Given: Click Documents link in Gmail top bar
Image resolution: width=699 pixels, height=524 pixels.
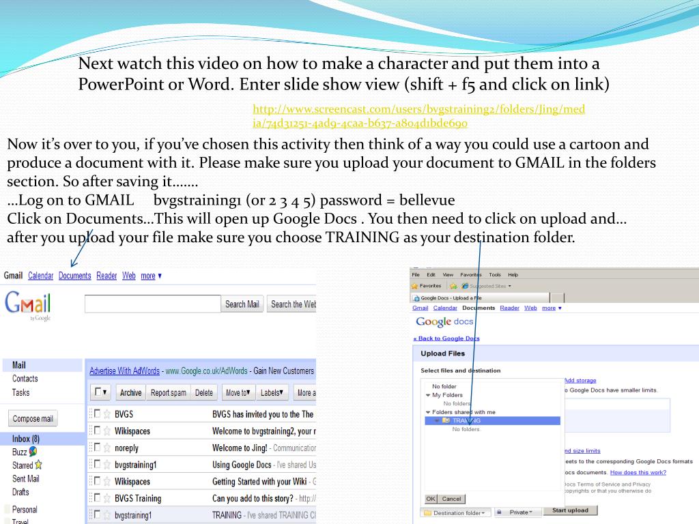Looking at the screenshot, I should point(75,276).
